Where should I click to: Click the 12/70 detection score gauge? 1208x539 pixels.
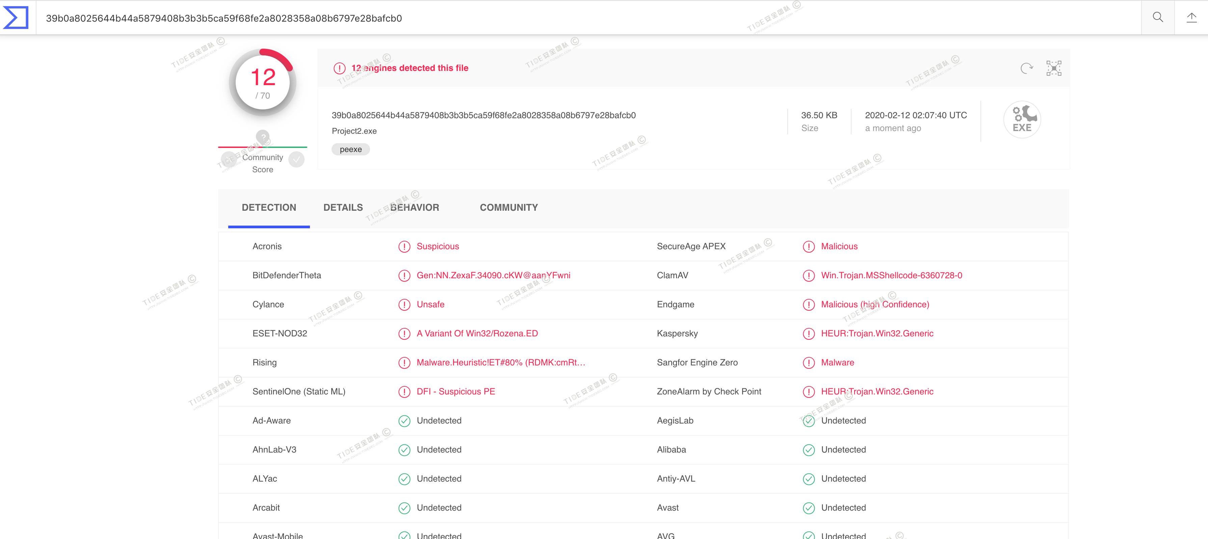263,82
